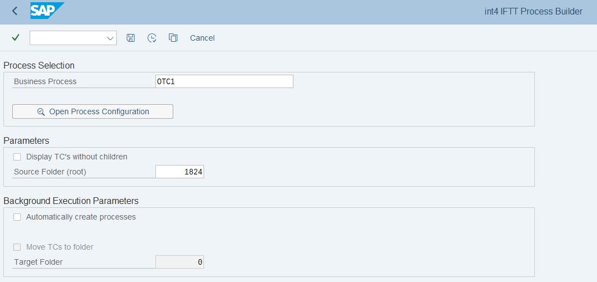Viewport: 597px width, 282px height.
Task: Click the Save diskette icon
Action: tap(131, 38)
